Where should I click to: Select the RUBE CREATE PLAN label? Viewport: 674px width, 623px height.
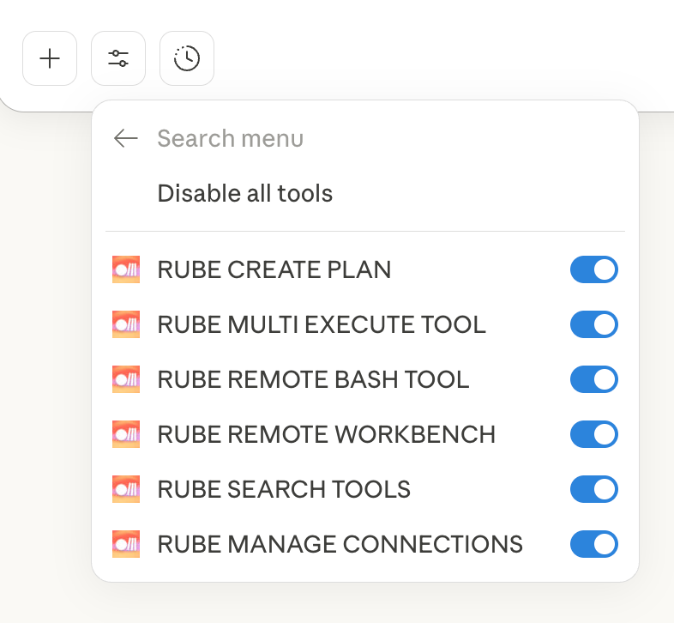(274, 269)
